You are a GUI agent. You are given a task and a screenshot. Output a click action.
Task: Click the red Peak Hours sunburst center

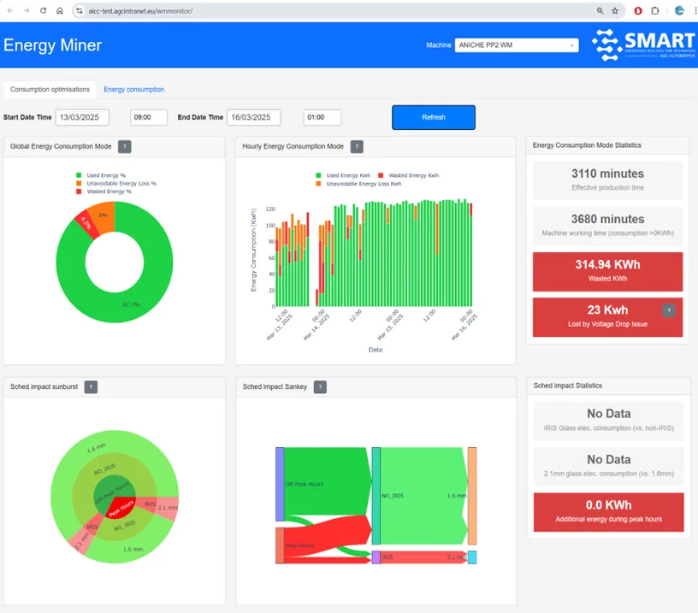pyautogui.click(x=121, y=507)
